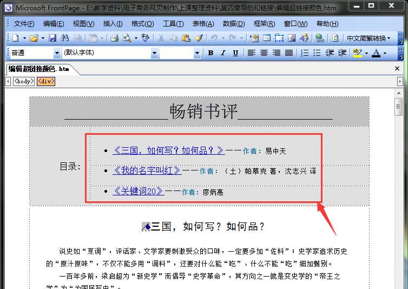This screenshot has height=289, width=408.
Task: Open the 插入(I) menu
Action: pyautogui.click(x=113, y=24)
